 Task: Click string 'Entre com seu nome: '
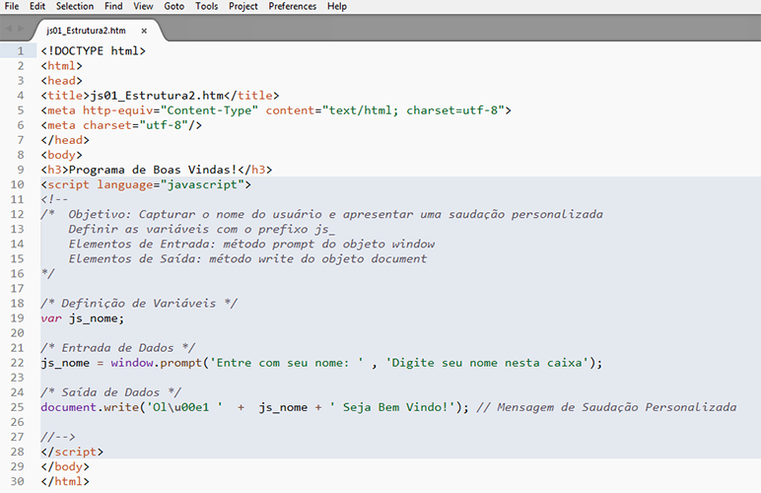click(286, 363)
